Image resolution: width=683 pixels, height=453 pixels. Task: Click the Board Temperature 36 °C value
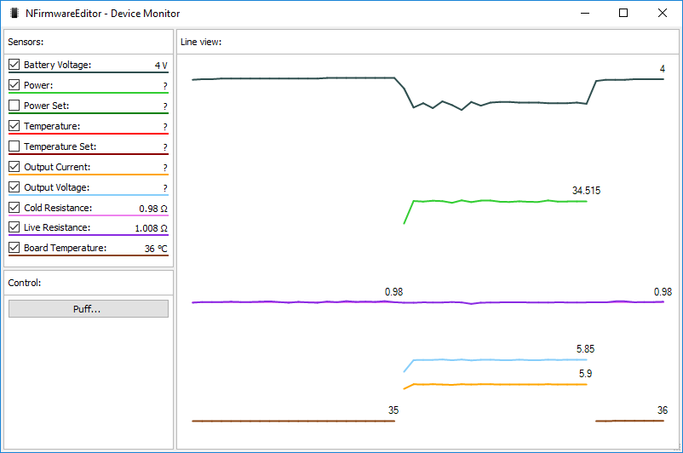pyautogui.click(x=156, y=249)
